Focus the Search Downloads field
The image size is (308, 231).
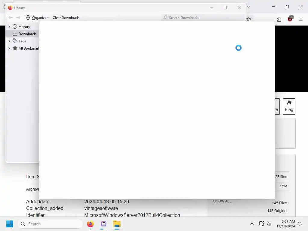click(x=203, y=18)
